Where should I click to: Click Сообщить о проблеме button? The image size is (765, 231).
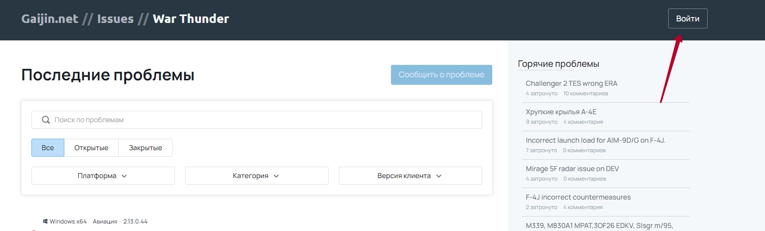[441, 75]
